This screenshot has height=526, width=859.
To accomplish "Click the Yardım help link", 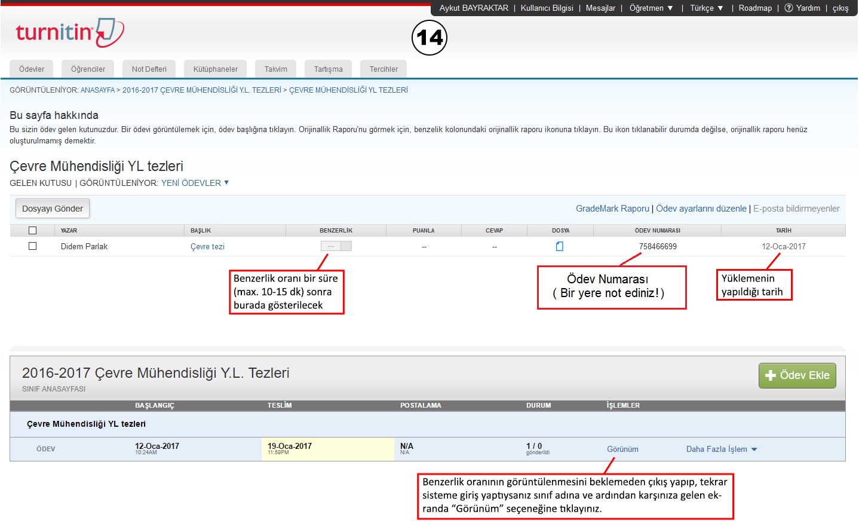I will 808,8.
